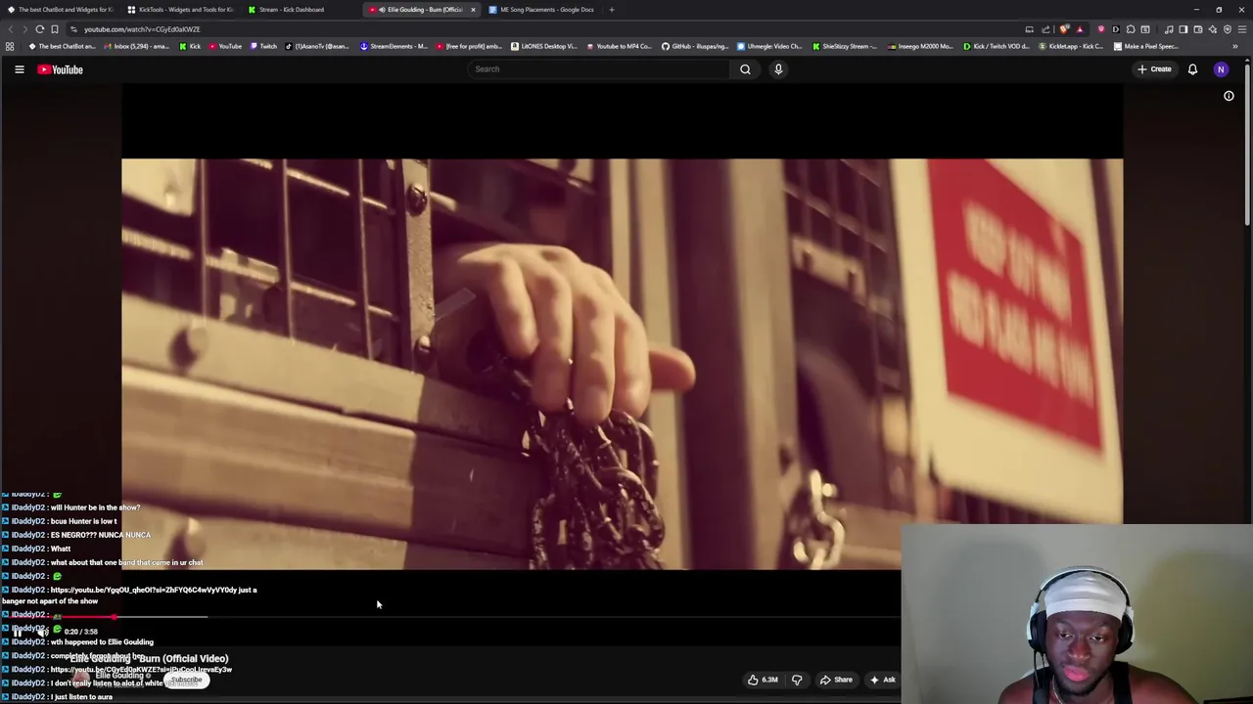The width and height of the screenshot is (1253, 704).
Task: Click the share page icon in address bar
Action: pos(1045,29)
